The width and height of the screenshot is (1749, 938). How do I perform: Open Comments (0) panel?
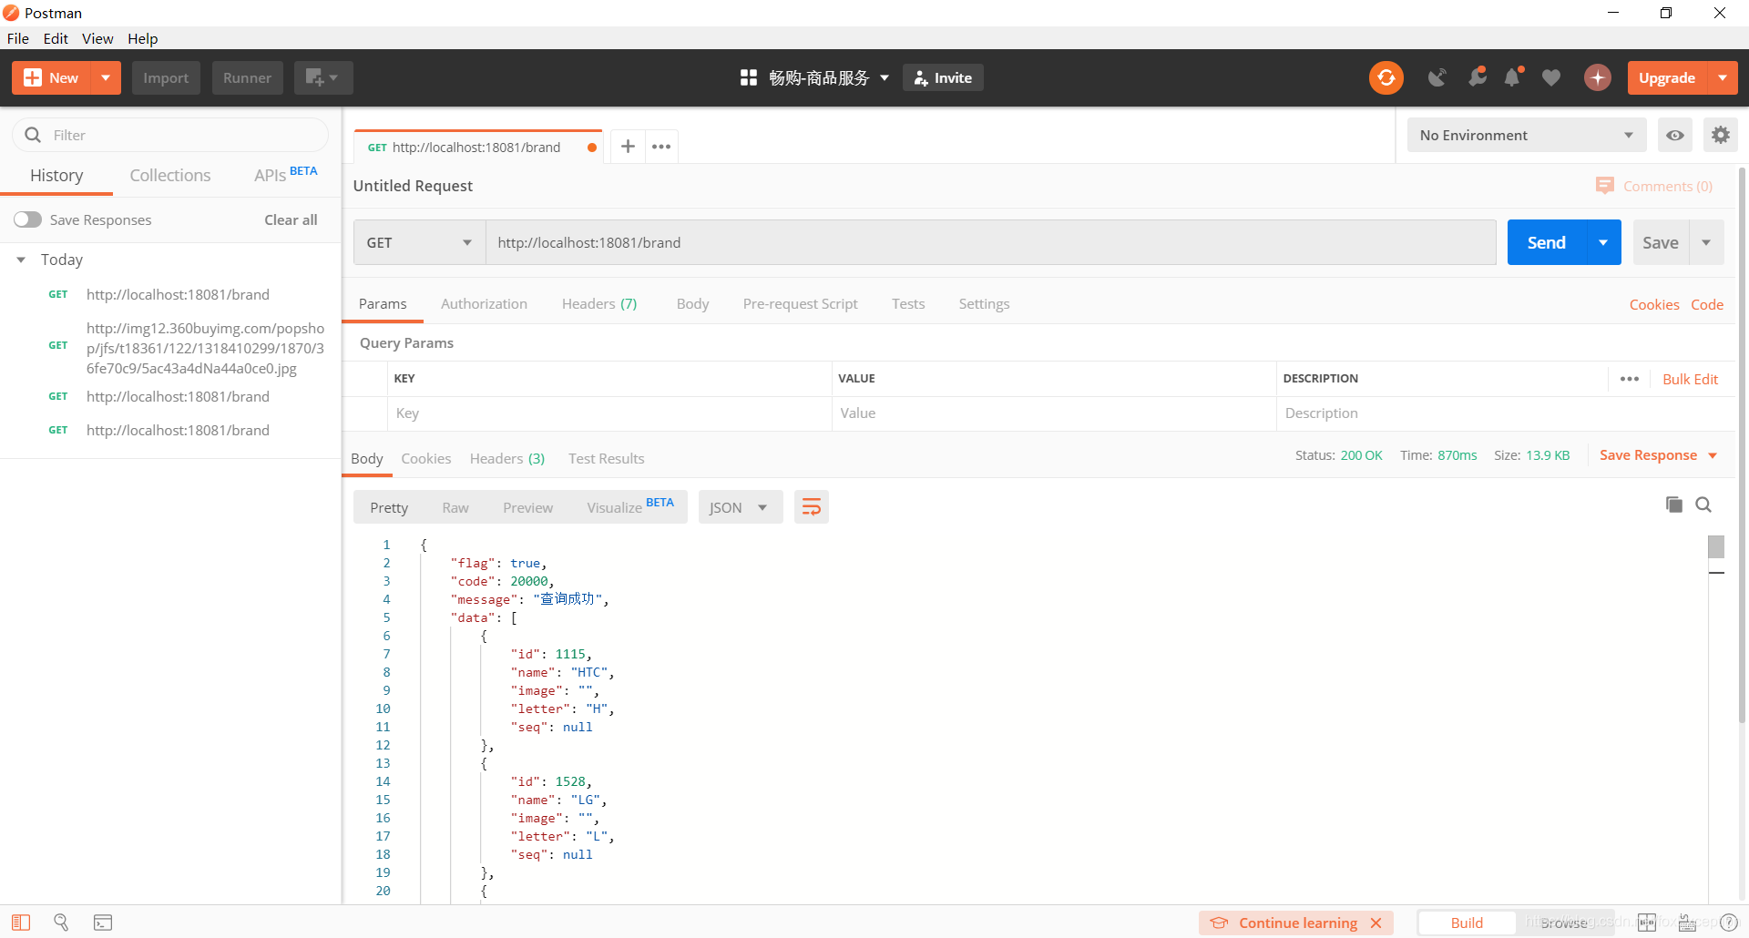[x=1654, y=186]
